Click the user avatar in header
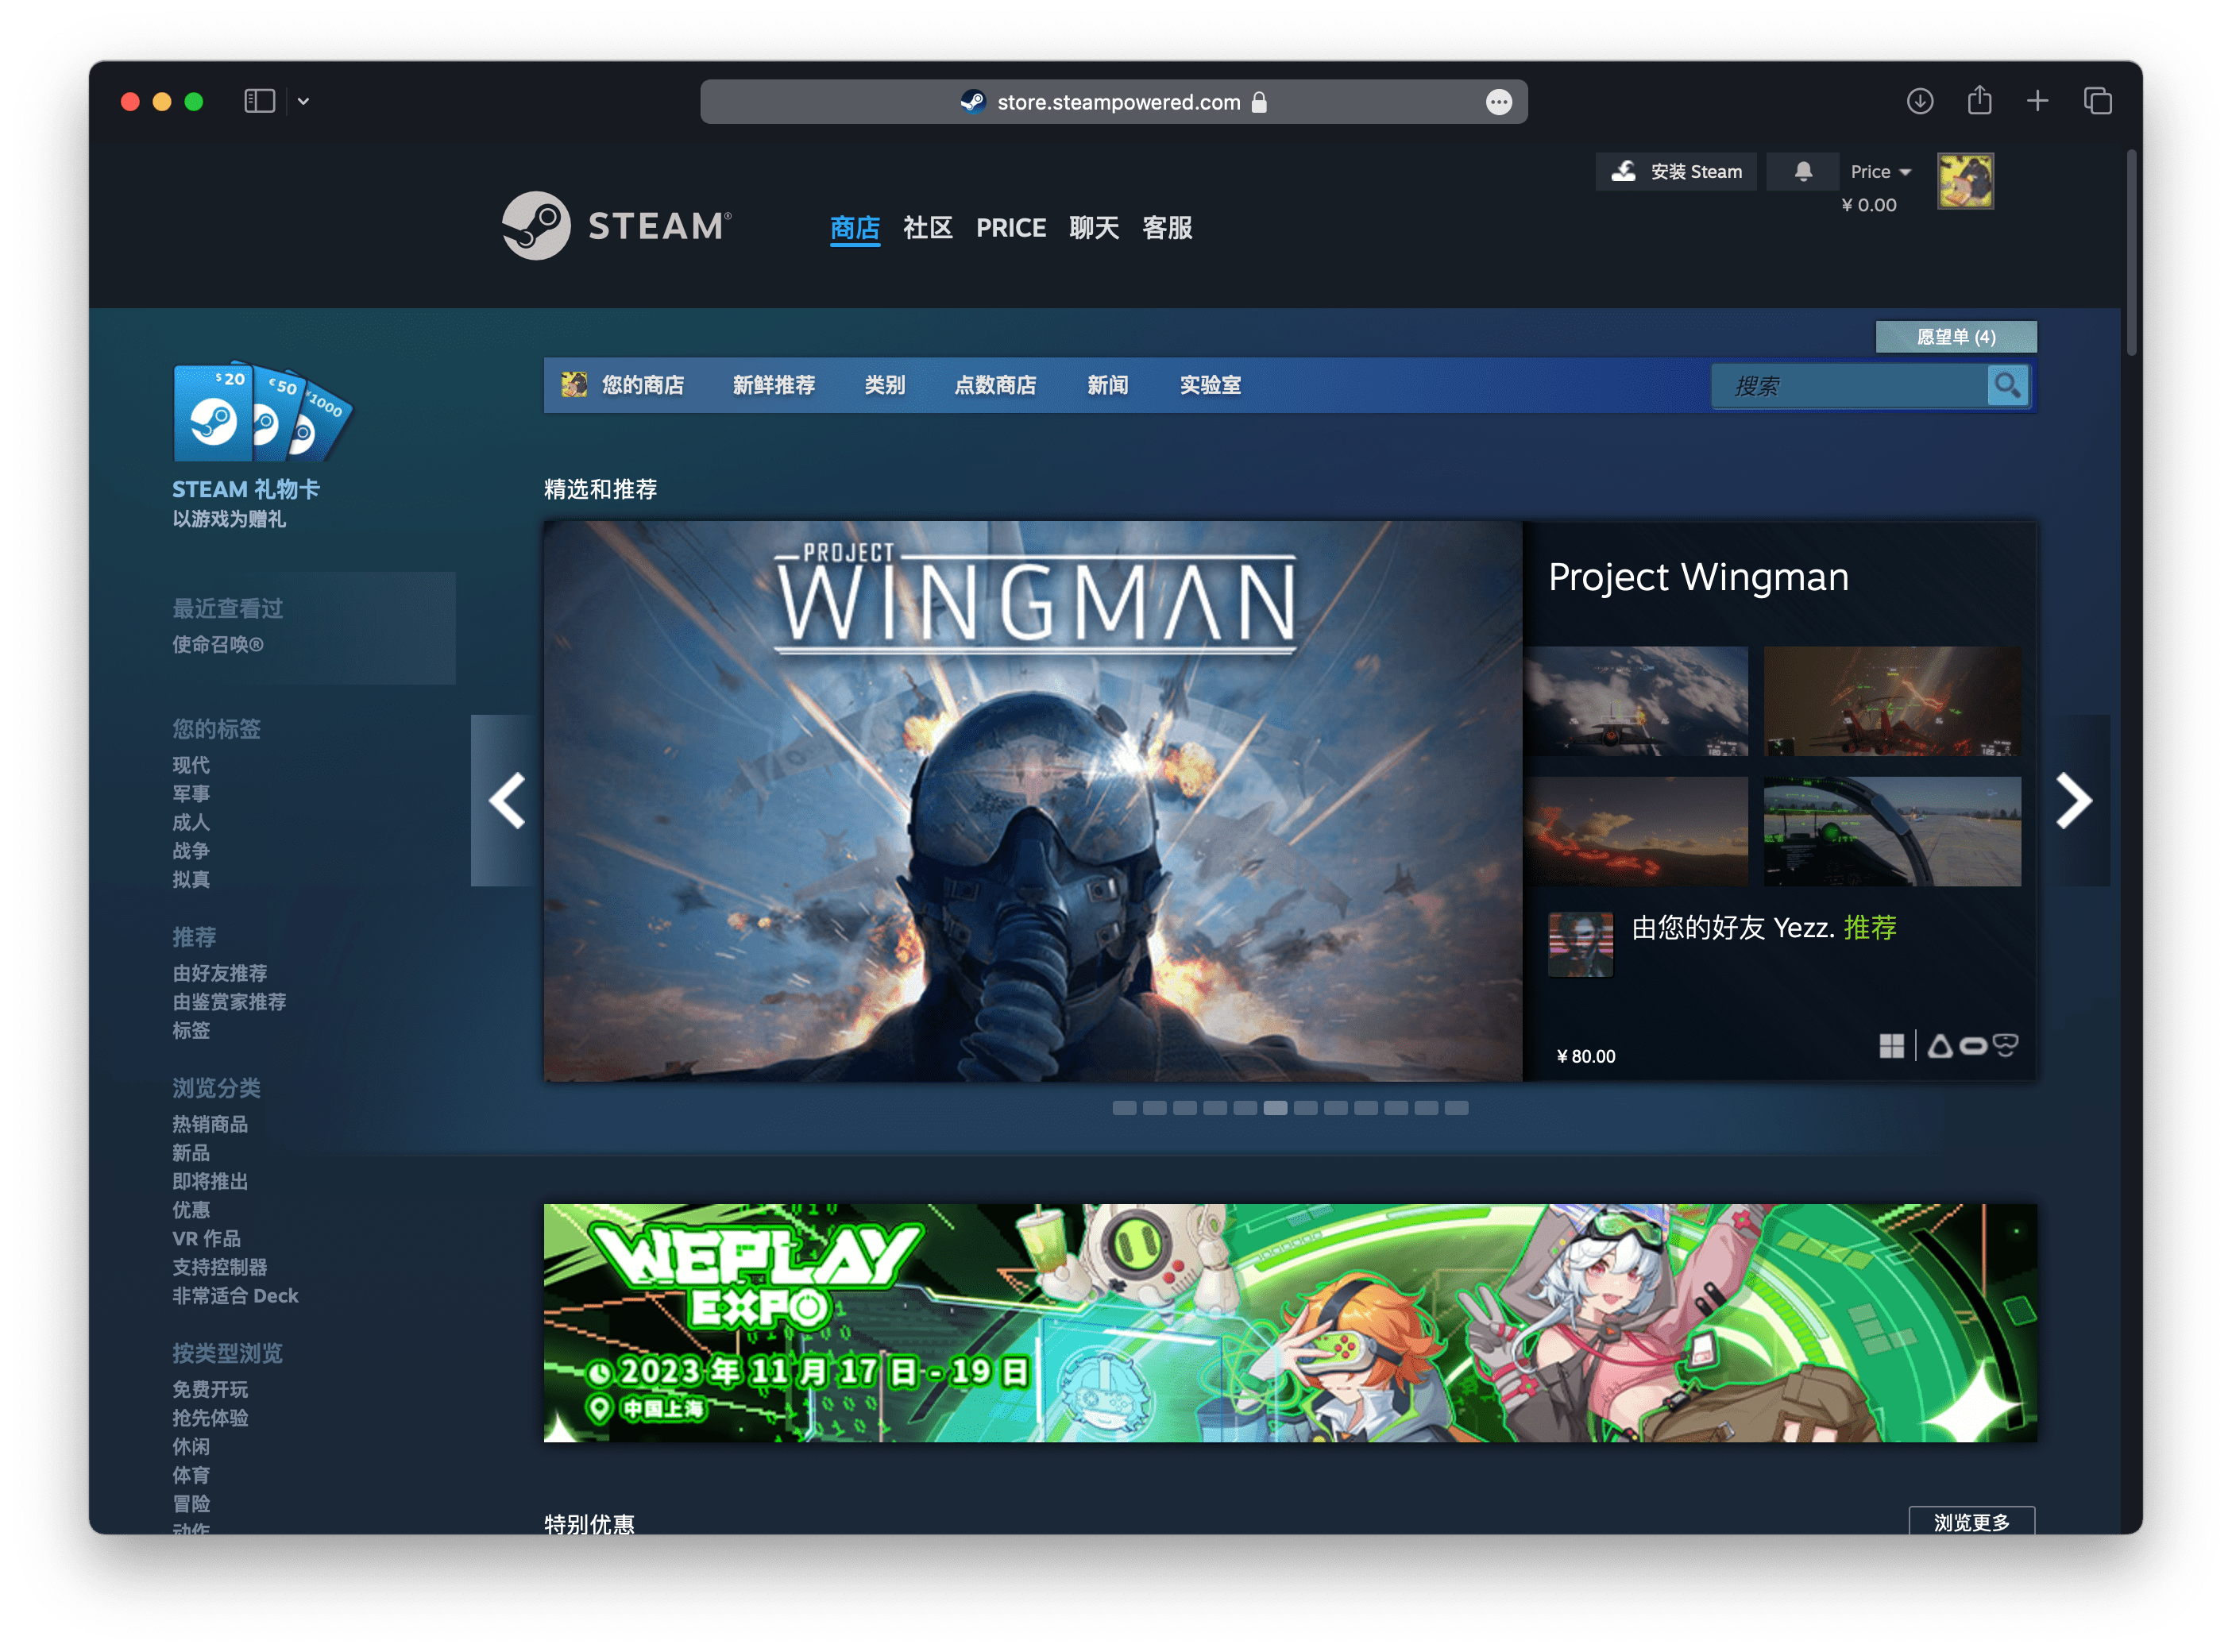 (x=1965, y=181)
